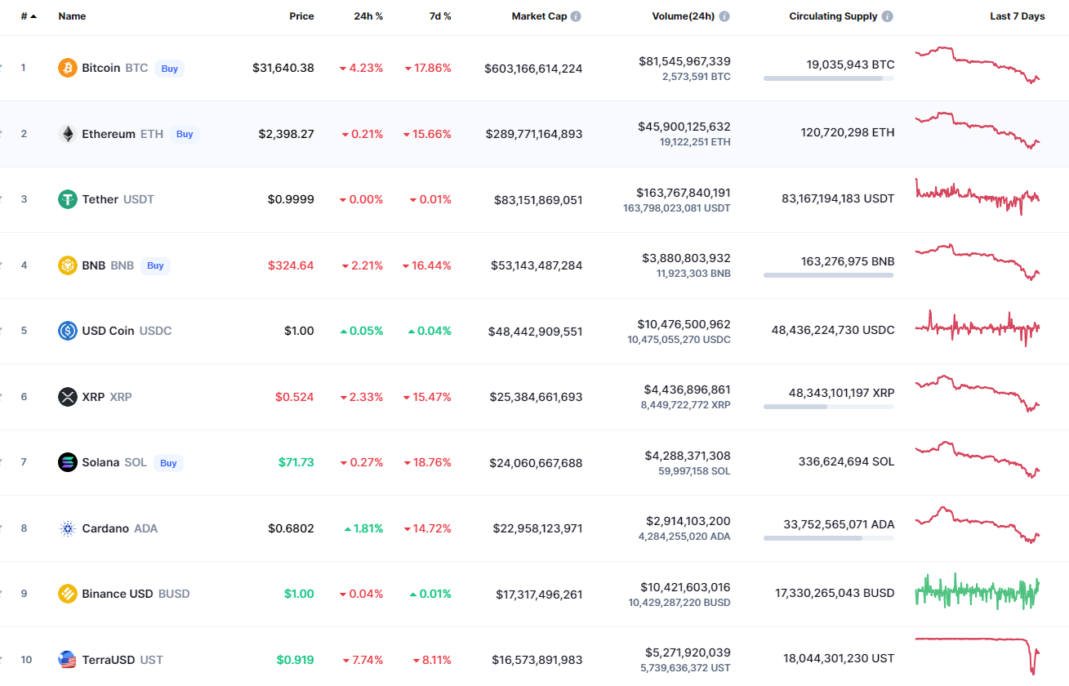Click the Tether logo icon

[x=68, y=199]
